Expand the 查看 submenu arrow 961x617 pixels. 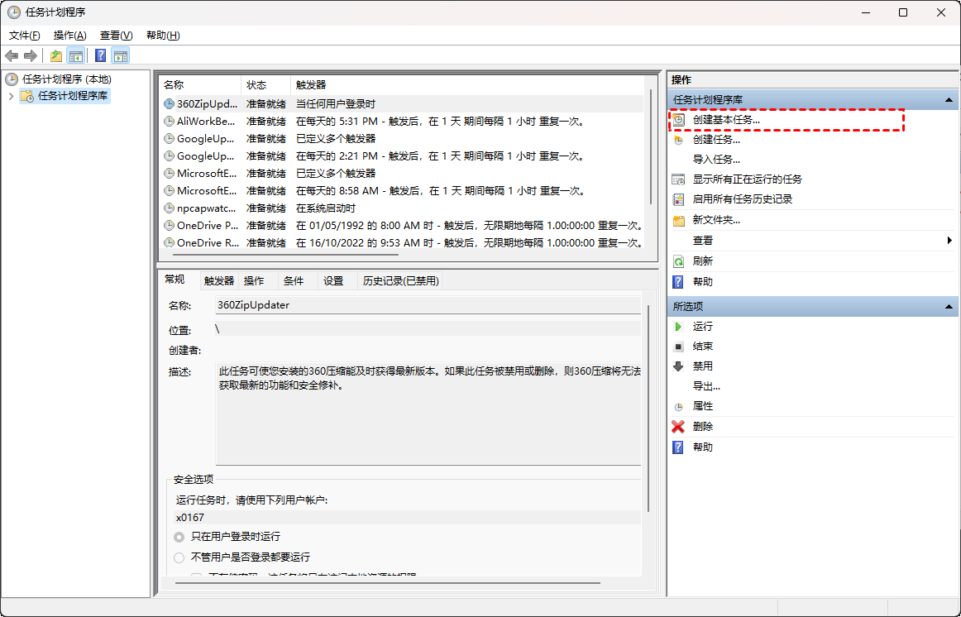pos(949,241)
